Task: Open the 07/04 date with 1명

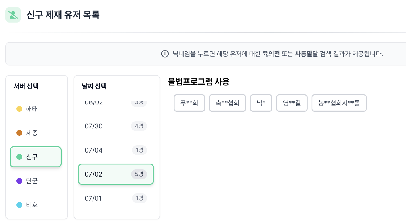Action: click(116, 150)
